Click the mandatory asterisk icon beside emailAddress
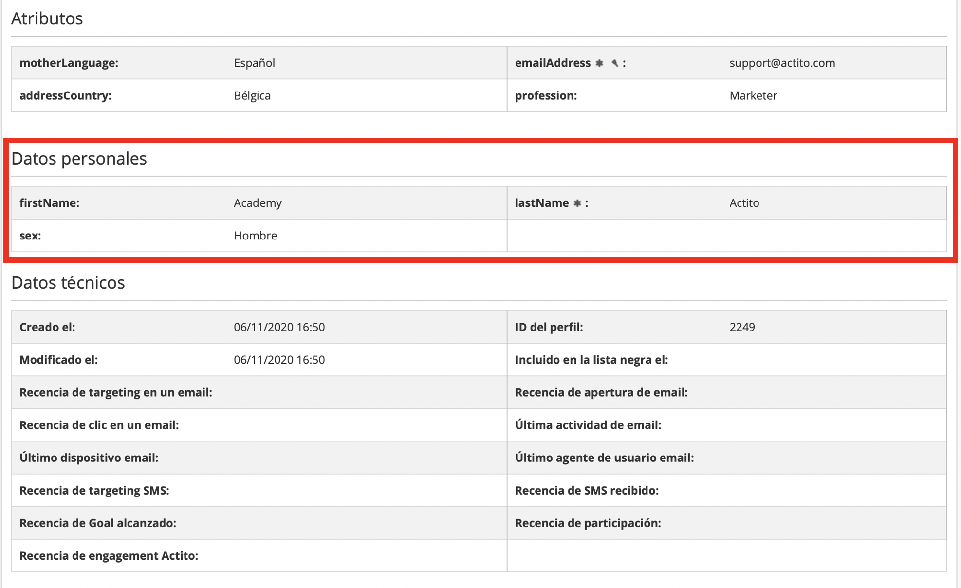 (599, 63)
